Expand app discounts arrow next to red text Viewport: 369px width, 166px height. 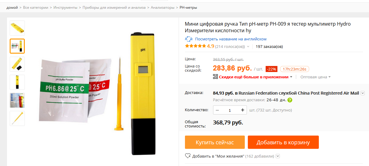[291, 77]
